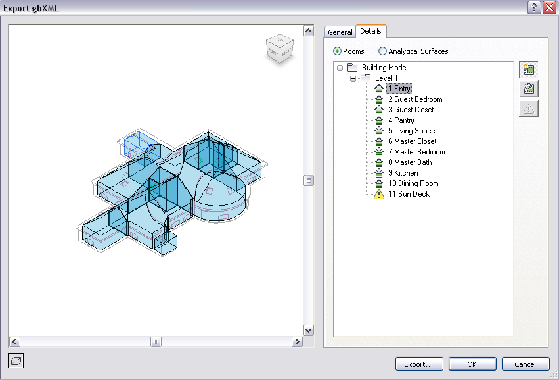The height and width of the screenshot is (380, 559).
Task: Confirm with the OK button
Action: (x=472, y=364)
